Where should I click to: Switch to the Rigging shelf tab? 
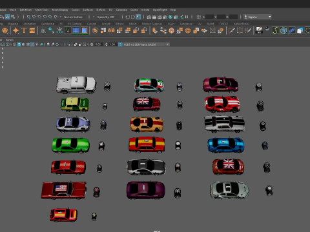(x=13, y=24)
